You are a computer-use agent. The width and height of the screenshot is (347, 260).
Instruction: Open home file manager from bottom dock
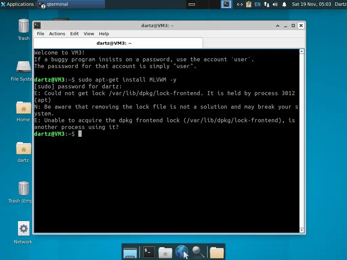pos(165,252)
